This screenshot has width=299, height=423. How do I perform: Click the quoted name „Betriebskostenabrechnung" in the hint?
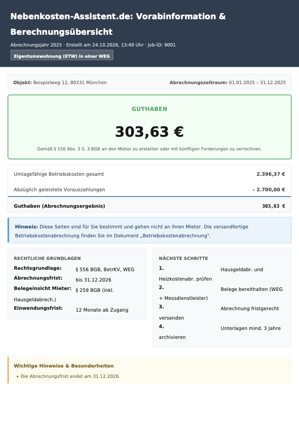[x=175, y=236]
